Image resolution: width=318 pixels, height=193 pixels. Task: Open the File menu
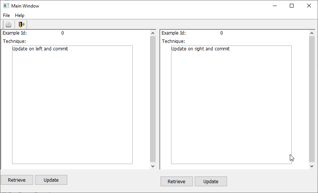click(x=6, y=15)
